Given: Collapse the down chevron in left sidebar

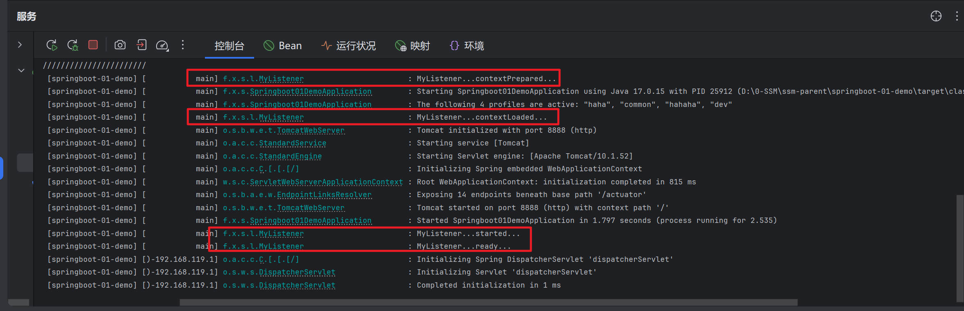Looking at the screenshot, I should coord(21,70).
